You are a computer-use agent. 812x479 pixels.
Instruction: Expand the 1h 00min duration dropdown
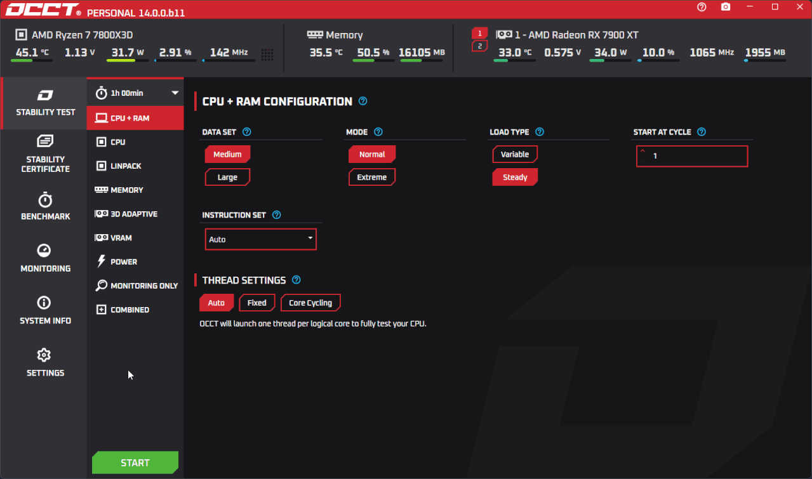135,93
